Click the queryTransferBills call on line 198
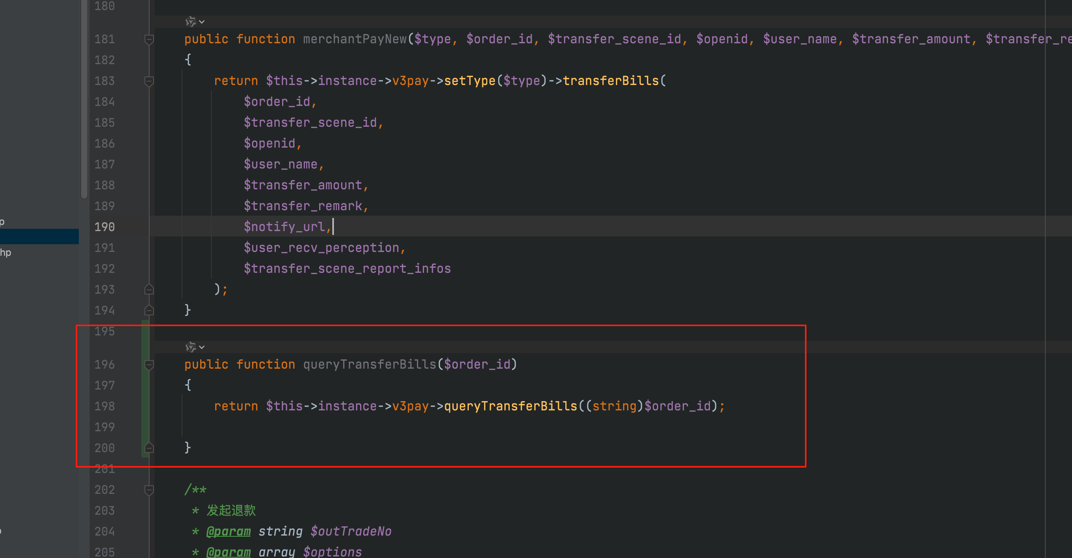Image resolution: width=1072 pixels, height=558 pixels. coord(510,406)
